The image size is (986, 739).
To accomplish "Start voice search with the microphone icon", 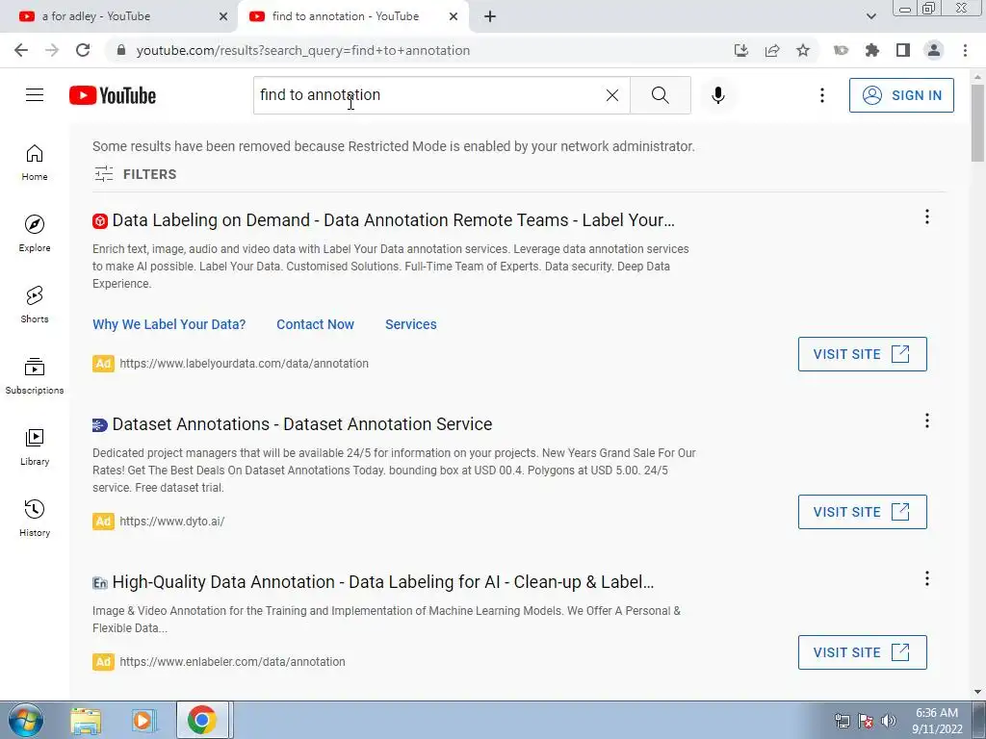I will (x=718, y=95).
